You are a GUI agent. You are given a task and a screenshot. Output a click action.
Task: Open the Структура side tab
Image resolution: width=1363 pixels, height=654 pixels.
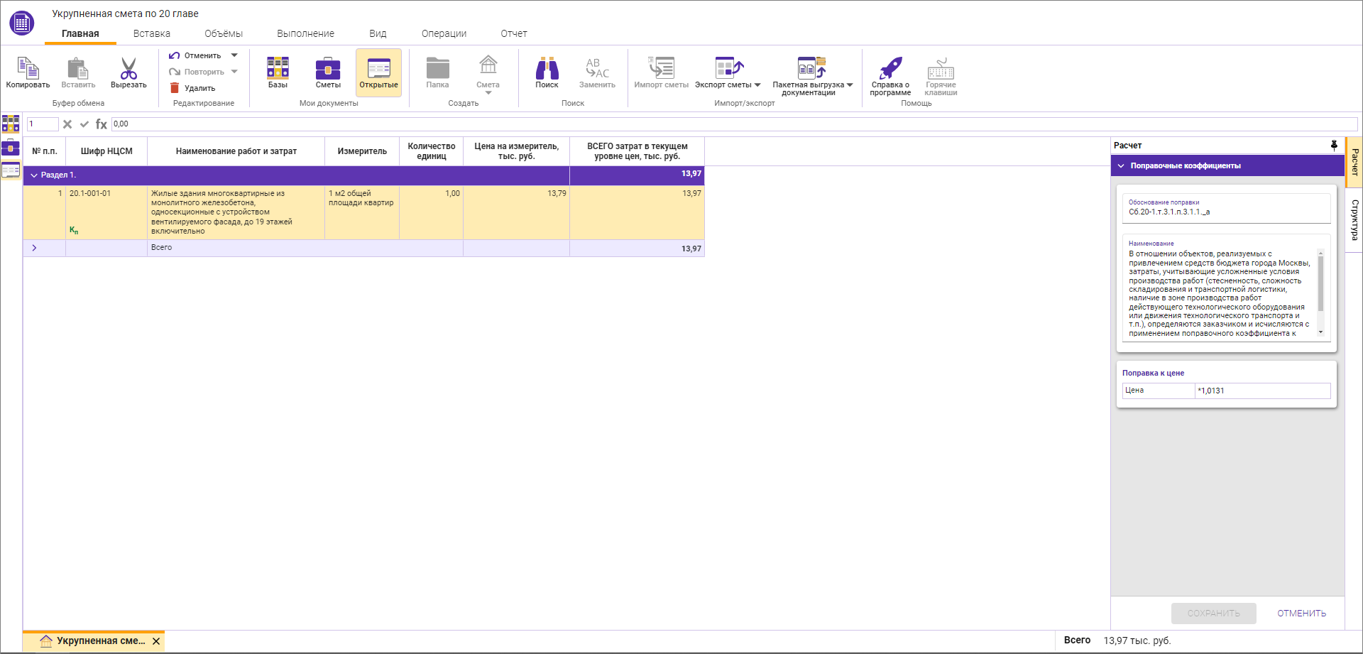click(x=1354, y=220)
